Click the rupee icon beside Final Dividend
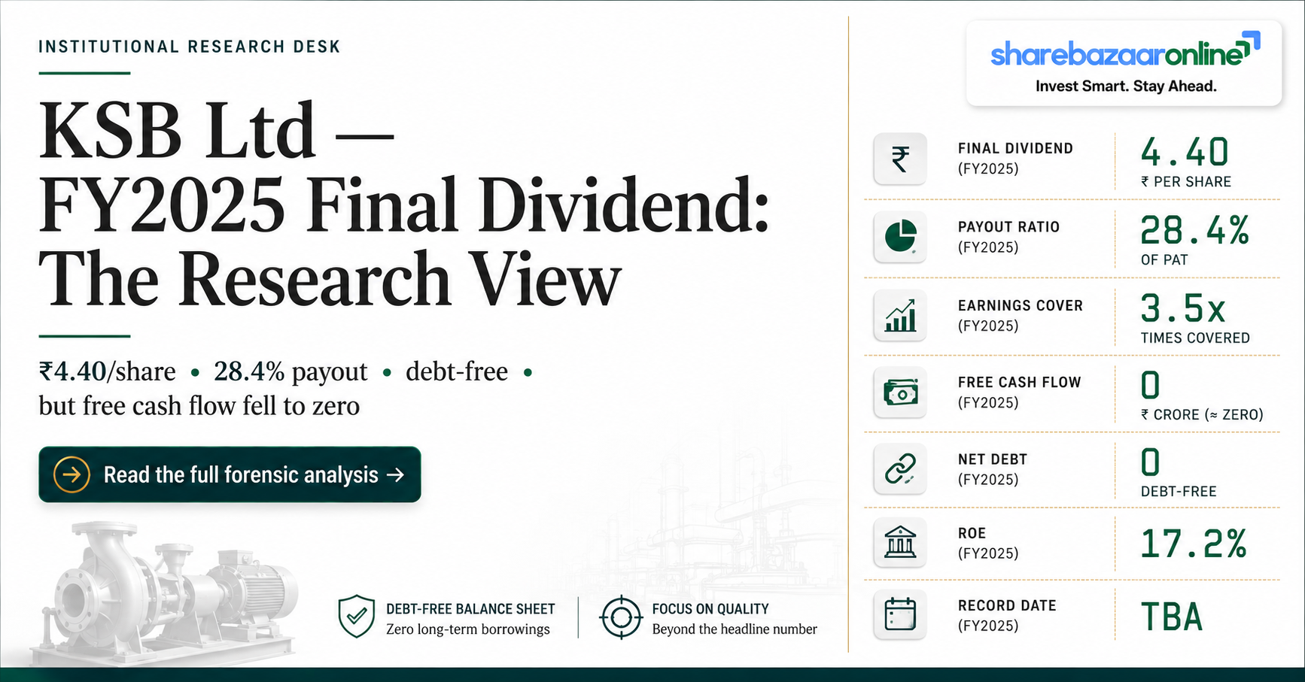This screenshot has width=1305, height=682. coord(900,159)
